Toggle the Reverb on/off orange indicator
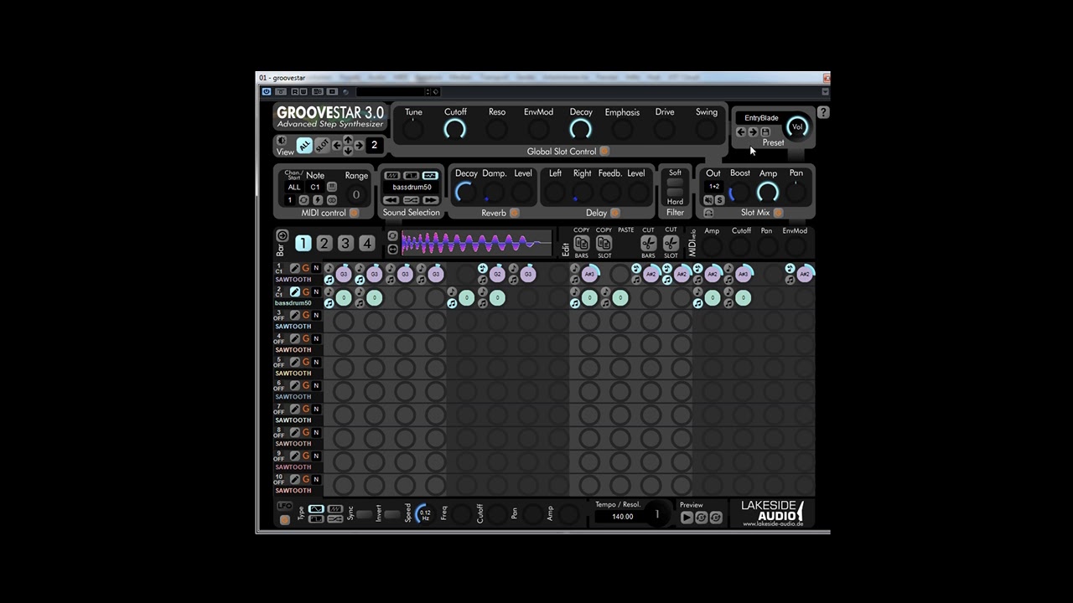Viewport: 1073px width, 603px height. point(514,213)
